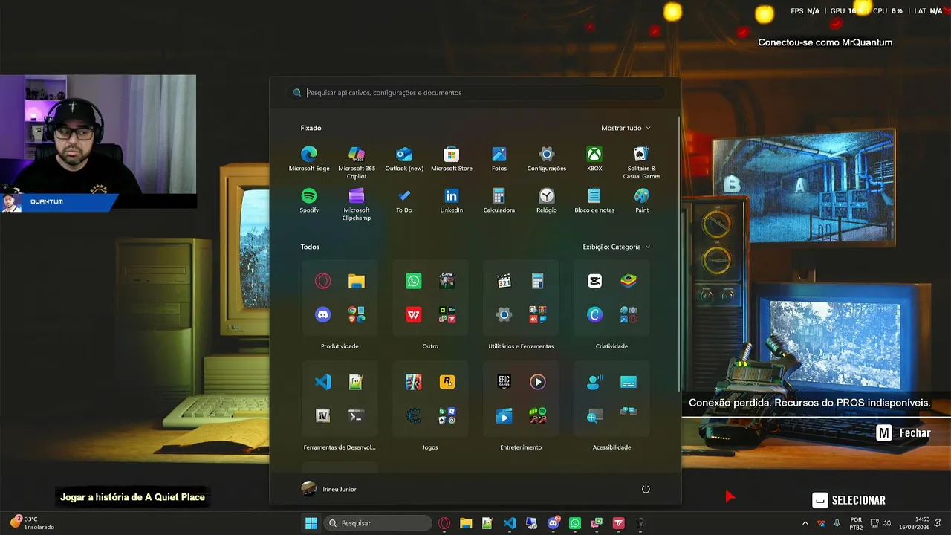
Task: Show hidden system tray icons
Action: coord(805,523)
